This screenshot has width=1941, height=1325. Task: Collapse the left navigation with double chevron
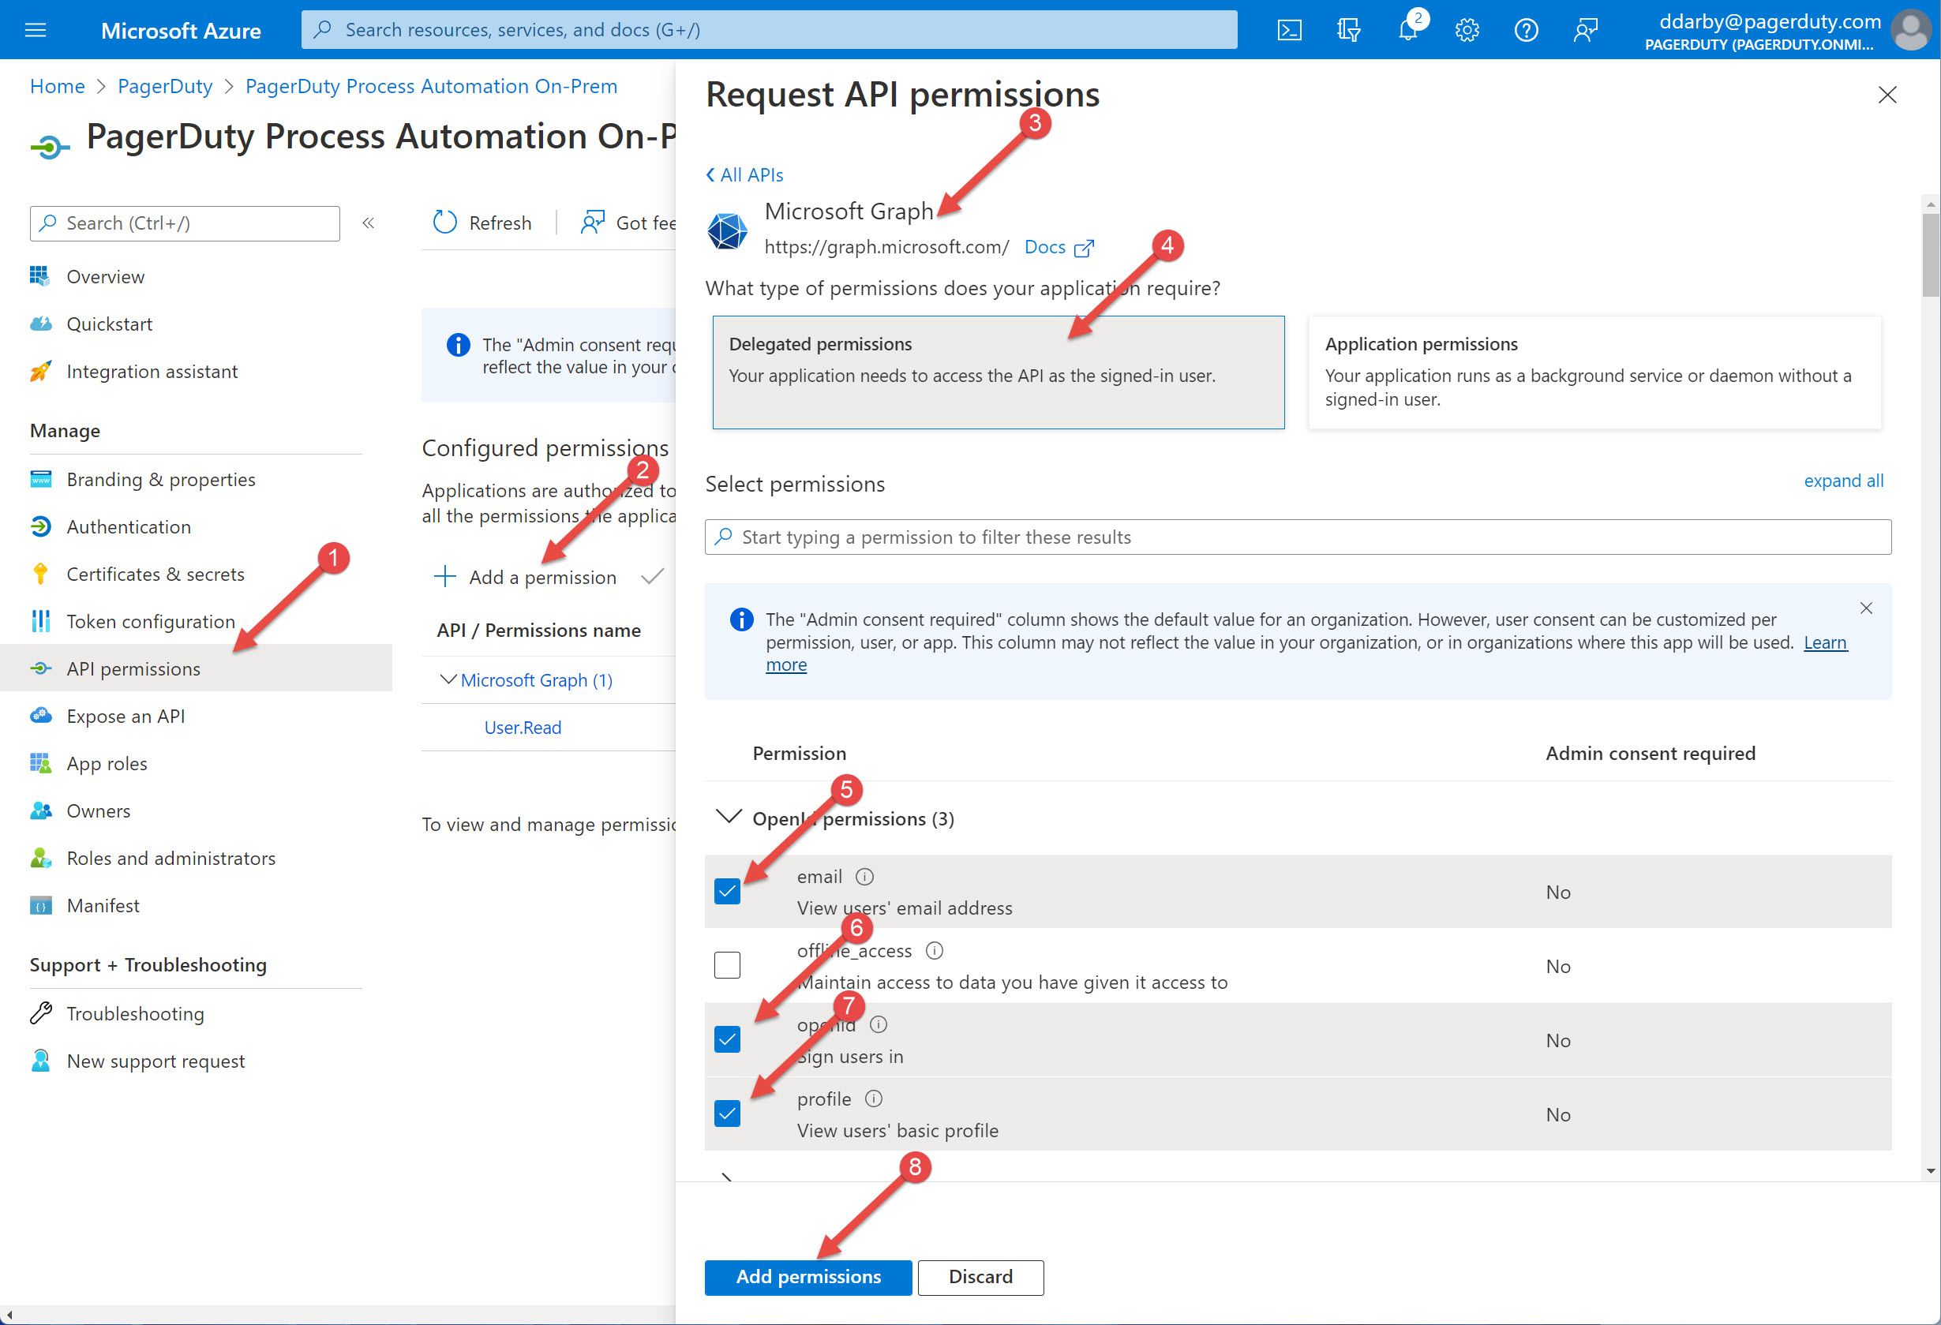tap(369, 223)
